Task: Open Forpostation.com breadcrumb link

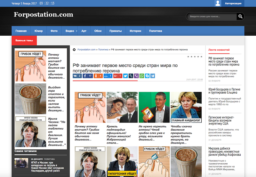Action: point(86,50)
